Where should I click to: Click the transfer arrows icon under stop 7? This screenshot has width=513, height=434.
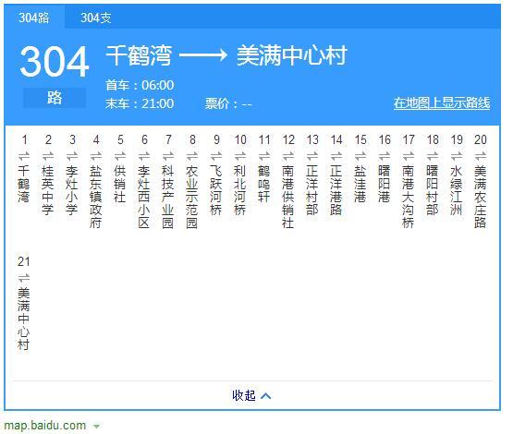168,156
